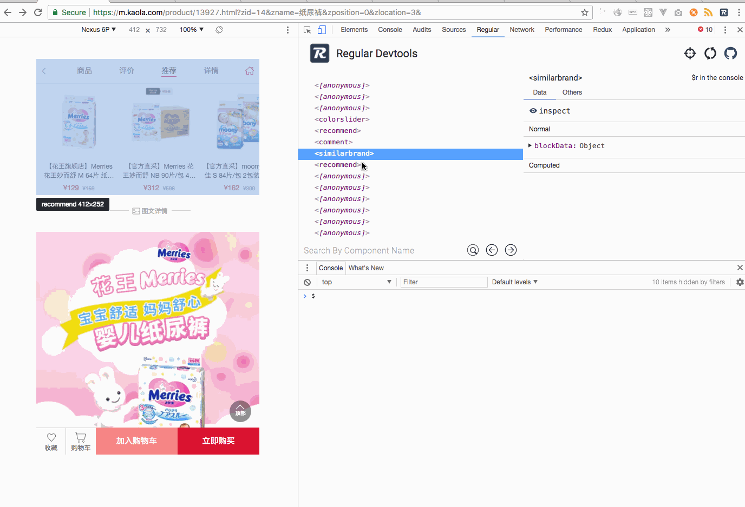Click the crosshair inspect-component icon
The height and width of the screenshot is (507, 745).
[690, 53]
